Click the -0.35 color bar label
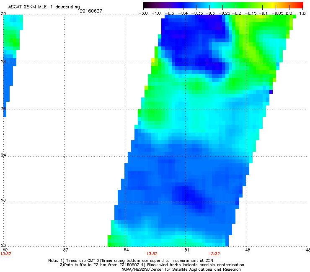 click(x=196, y=13)
